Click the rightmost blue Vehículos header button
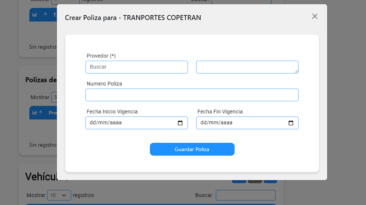This screenshot has width=366, height=205. (x=270, y=181)
